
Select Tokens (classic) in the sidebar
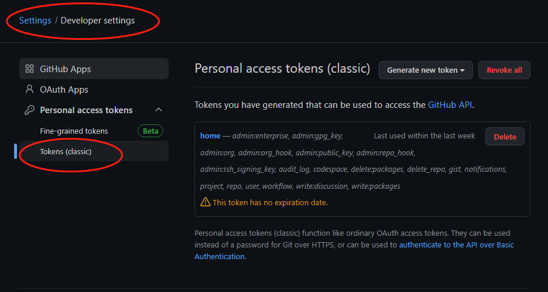coord(94,151)
